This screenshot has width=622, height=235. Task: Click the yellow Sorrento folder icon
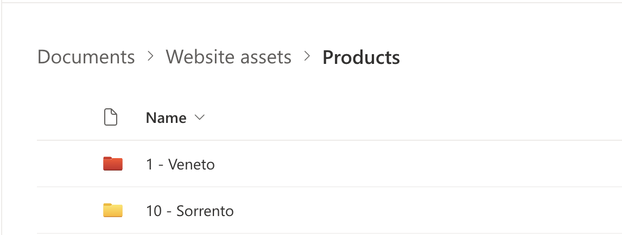[x=113, y=210]
